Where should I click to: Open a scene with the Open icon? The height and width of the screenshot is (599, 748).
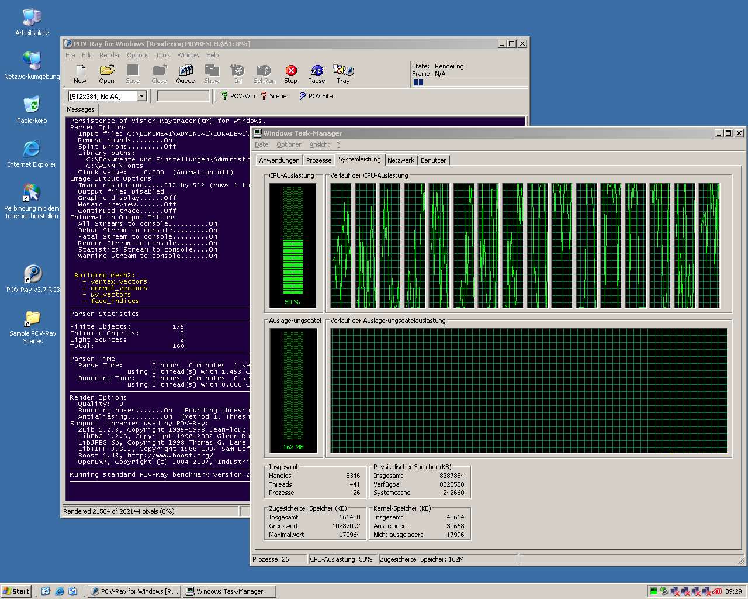coord(106,74)
